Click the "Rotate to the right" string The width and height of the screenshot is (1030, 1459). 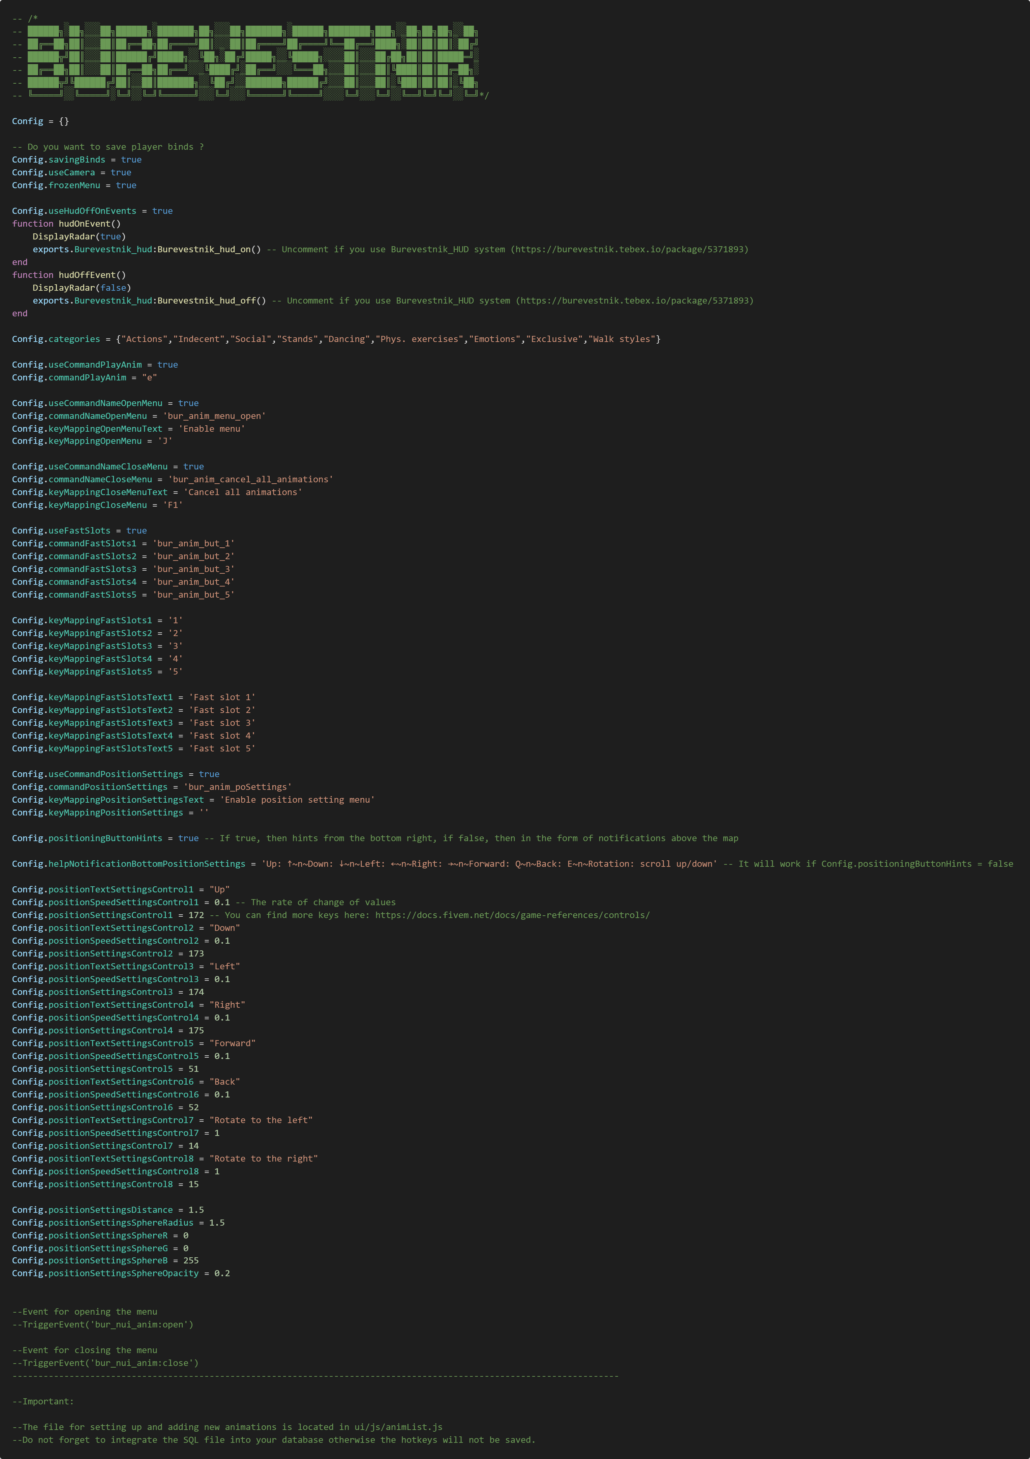(x=264, y=1158)
